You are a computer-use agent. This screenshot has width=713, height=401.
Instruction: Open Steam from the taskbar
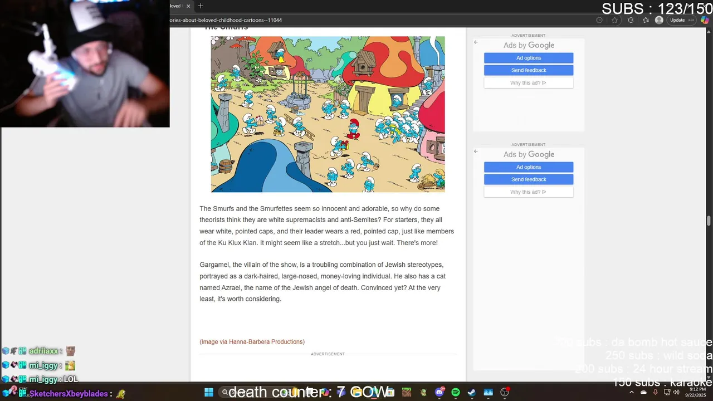[471, 392]
